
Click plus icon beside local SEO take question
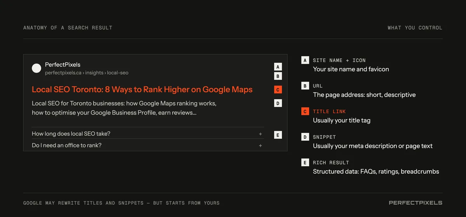point(260,134)
